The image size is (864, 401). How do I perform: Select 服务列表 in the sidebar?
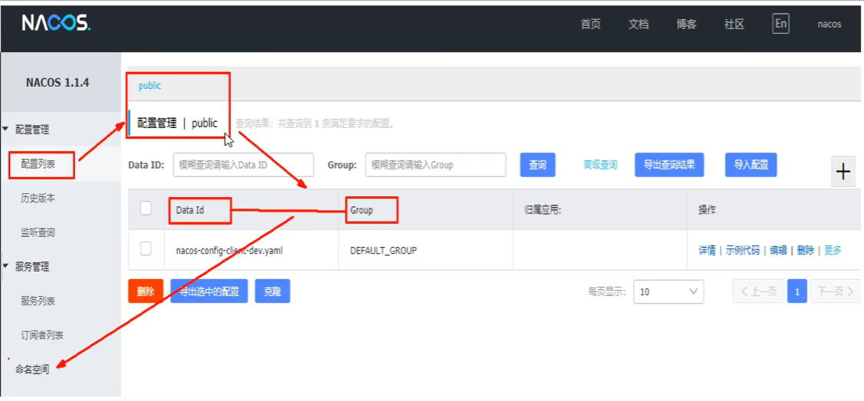click(38, 301)
